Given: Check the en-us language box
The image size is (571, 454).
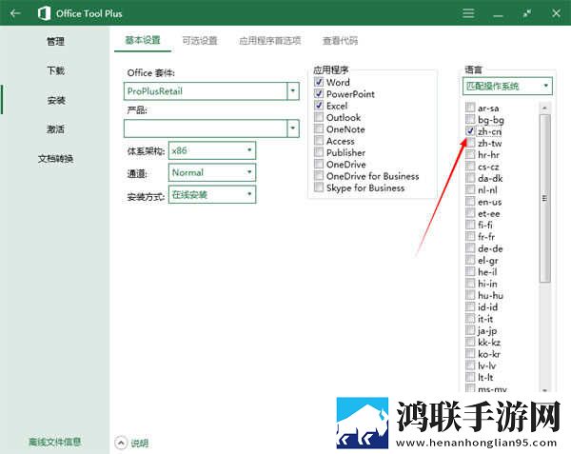Looking at the screenshot, I should tap(470, 202).
